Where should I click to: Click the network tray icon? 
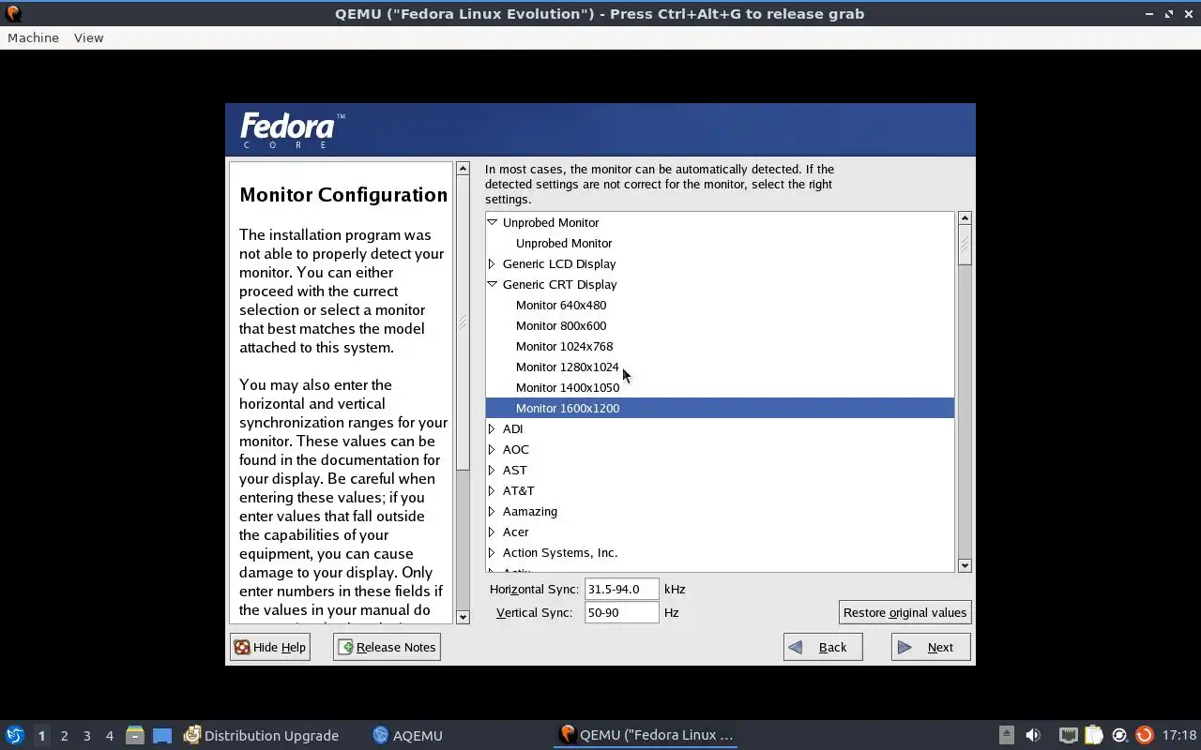[x=1068, y=735]
